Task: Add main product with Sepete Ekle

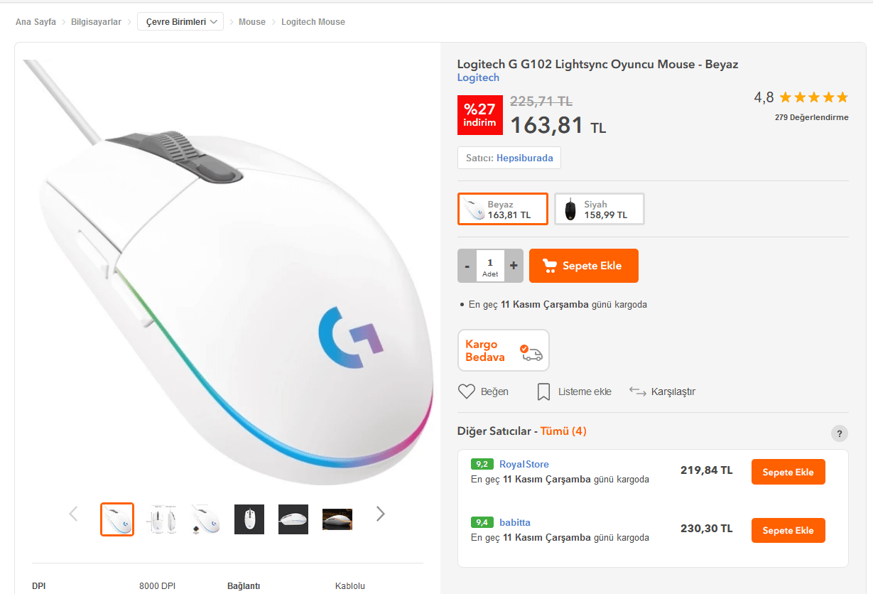Action: pos(583,266)
